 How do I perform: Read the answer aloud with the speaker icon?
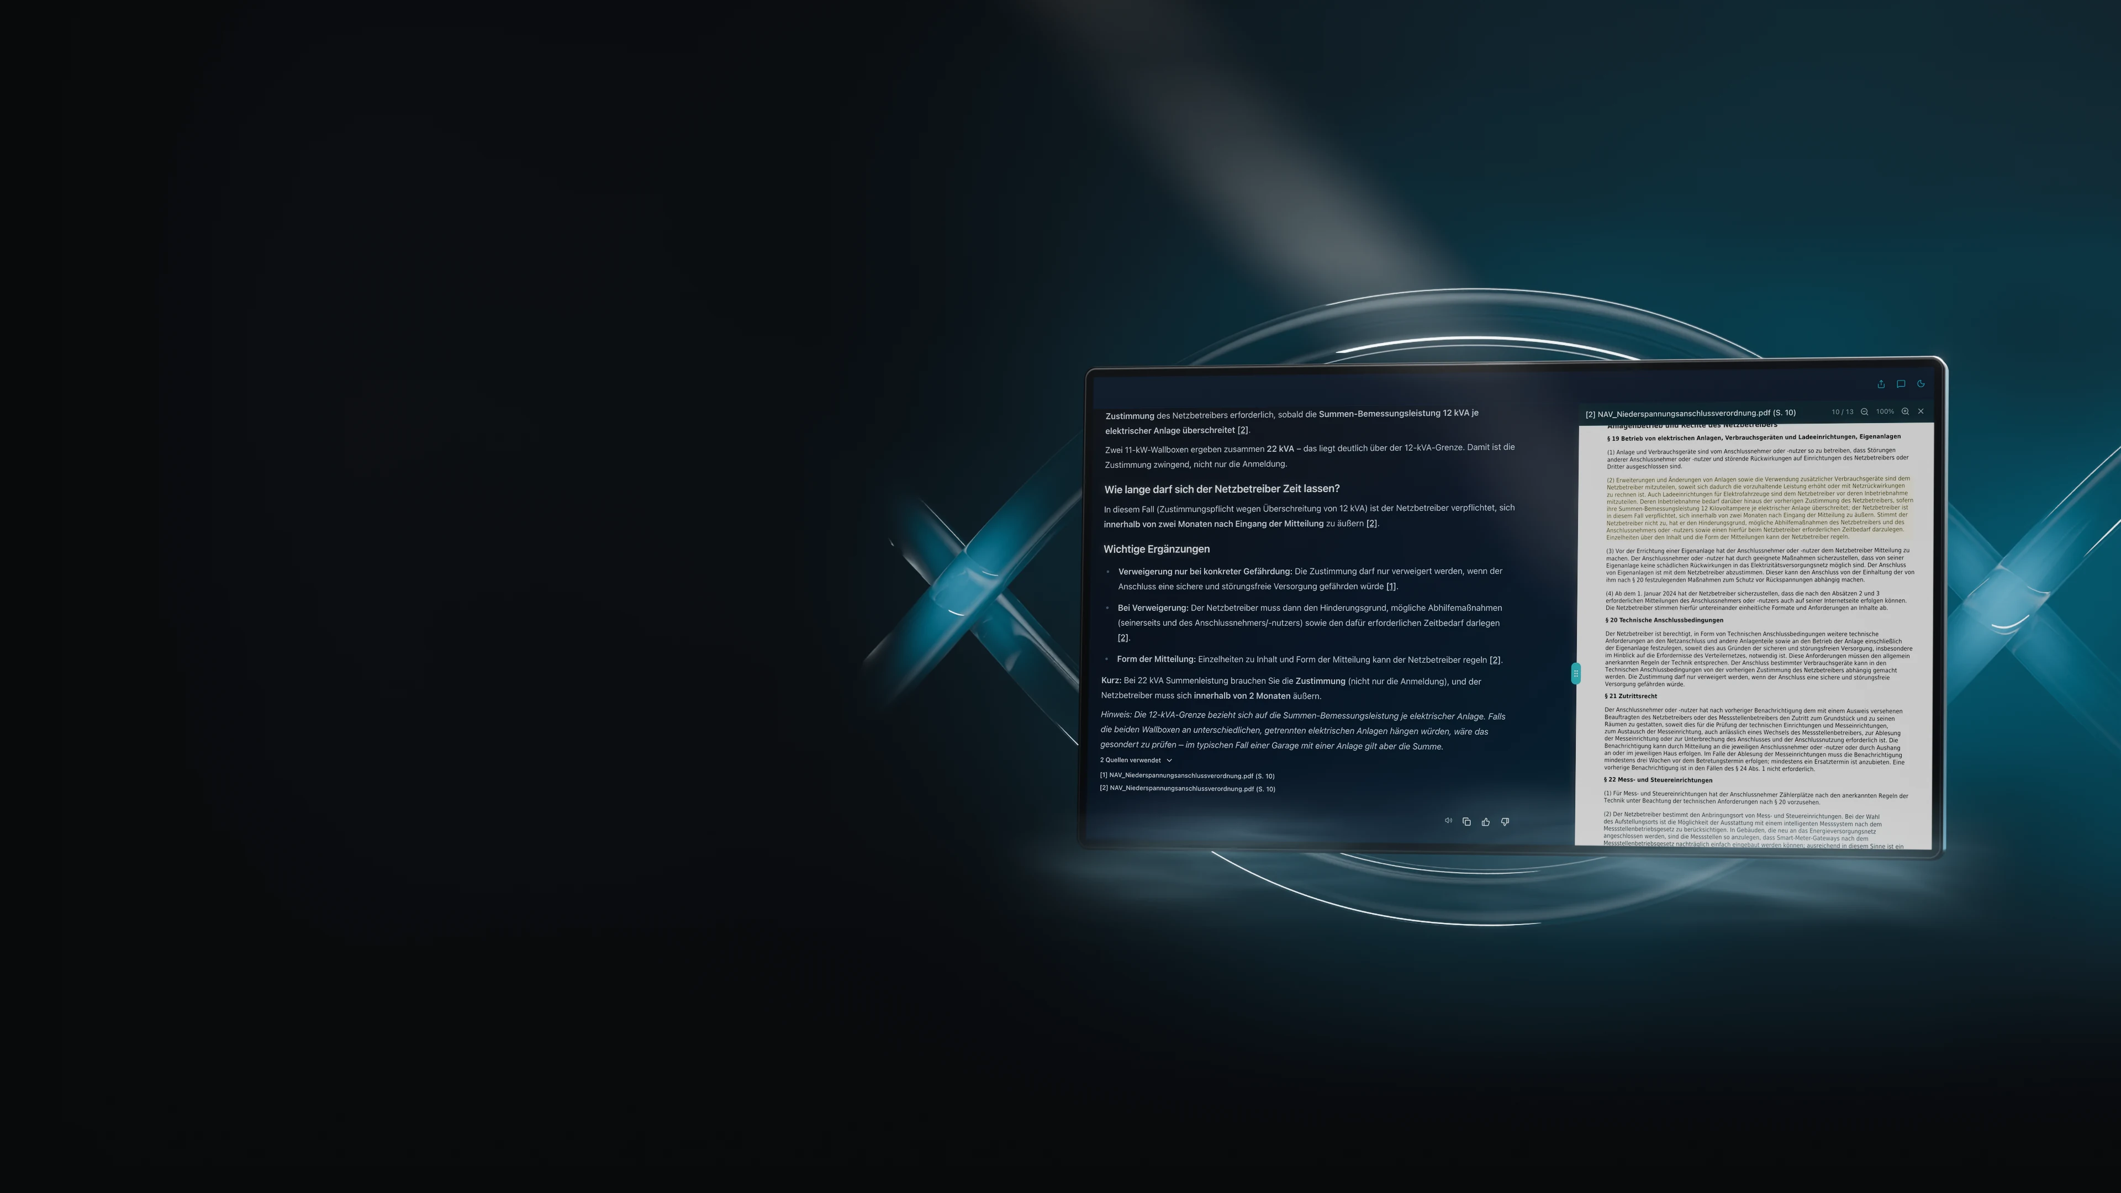tap(1448, 820)
